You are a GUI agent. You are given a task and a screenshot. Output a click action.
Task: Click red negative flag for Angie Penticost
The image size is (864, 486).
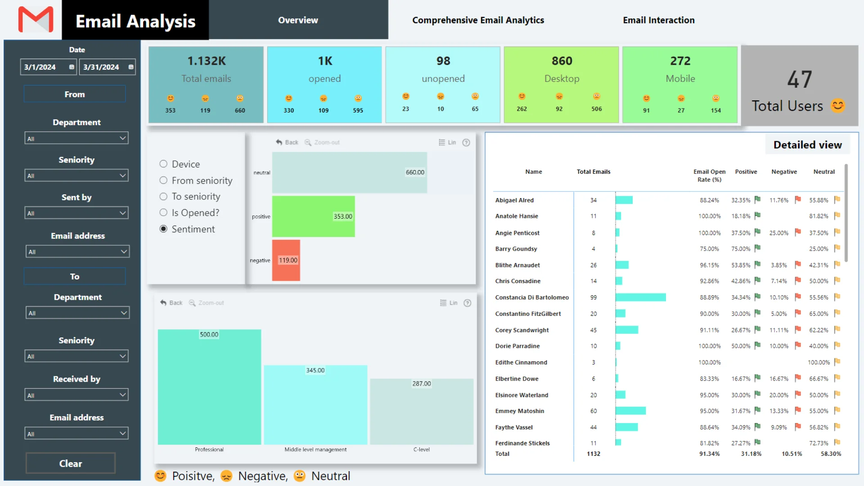pyautogui.click(x=798, y=232)
